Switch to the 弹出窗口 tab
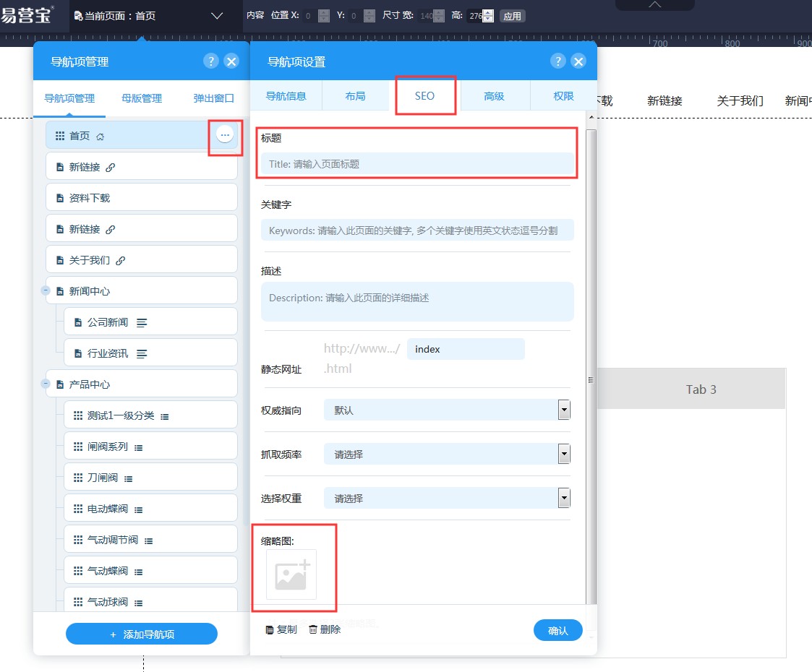The width and height of the screenshot is (812, 672). point(213,98)
